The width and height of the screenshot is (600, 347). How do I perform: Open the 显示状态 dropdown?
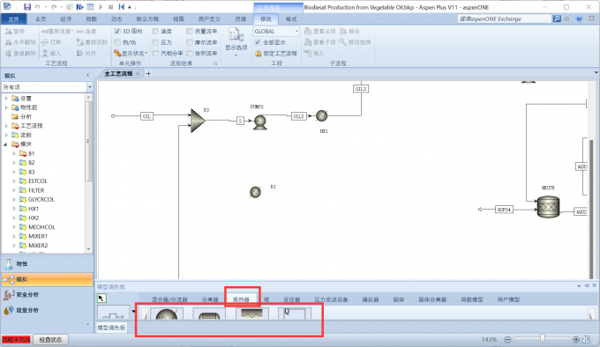pyautogui.click(x=131, y=54)
